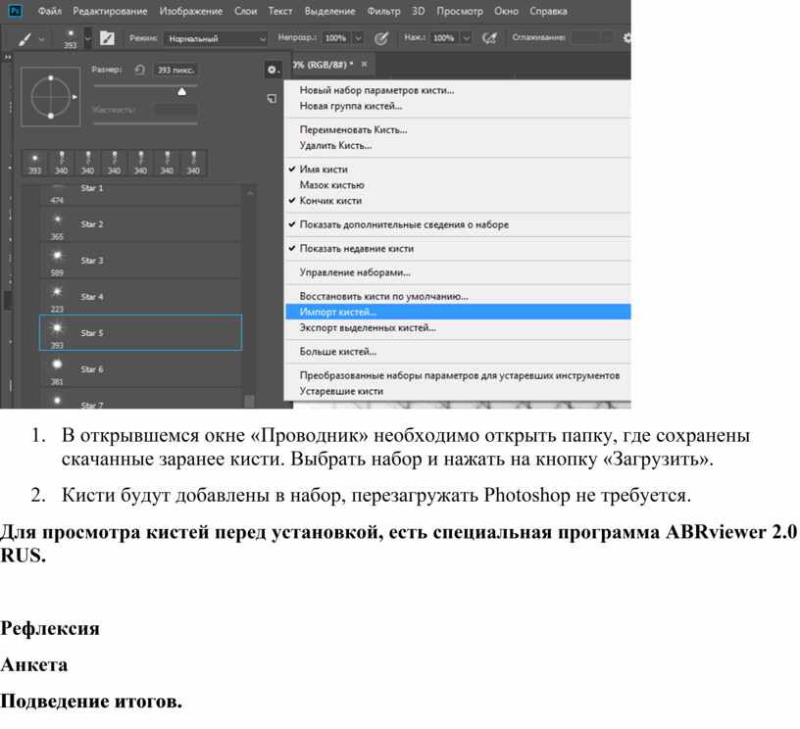Open the Наж. flow dropdown arrow

pos(466,38)
